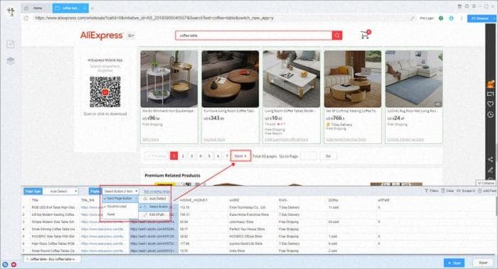Viewport: 498px width, 269px height.
Task: Click the ScrapeStorm logo icon
Action: click(11, 12)
